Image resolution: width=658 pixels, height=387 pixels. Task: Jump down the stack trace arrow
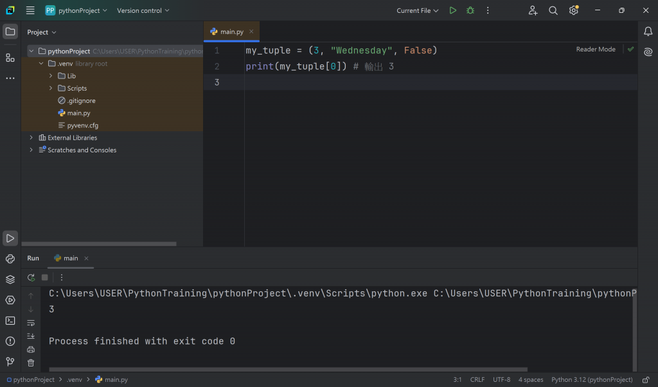pos(31,309)
